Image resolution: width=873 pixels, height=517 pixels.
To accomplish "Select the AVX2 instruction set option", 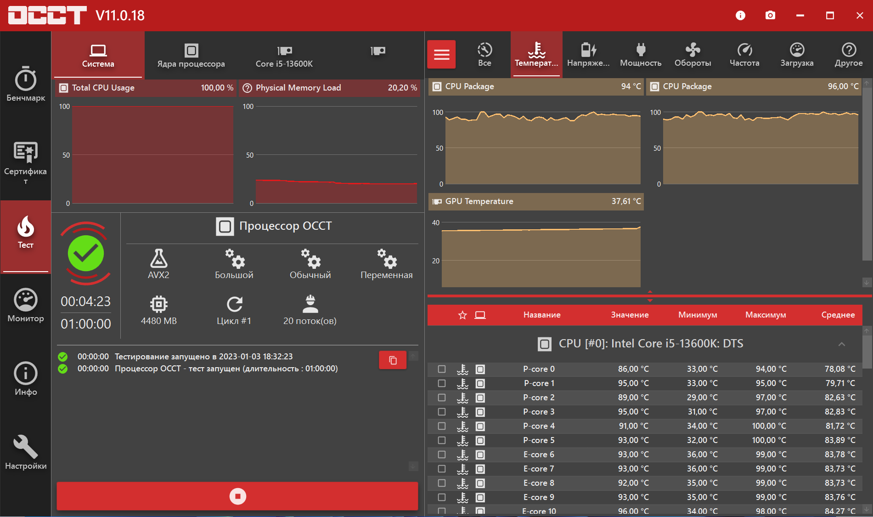I will [x=158, y=264].
